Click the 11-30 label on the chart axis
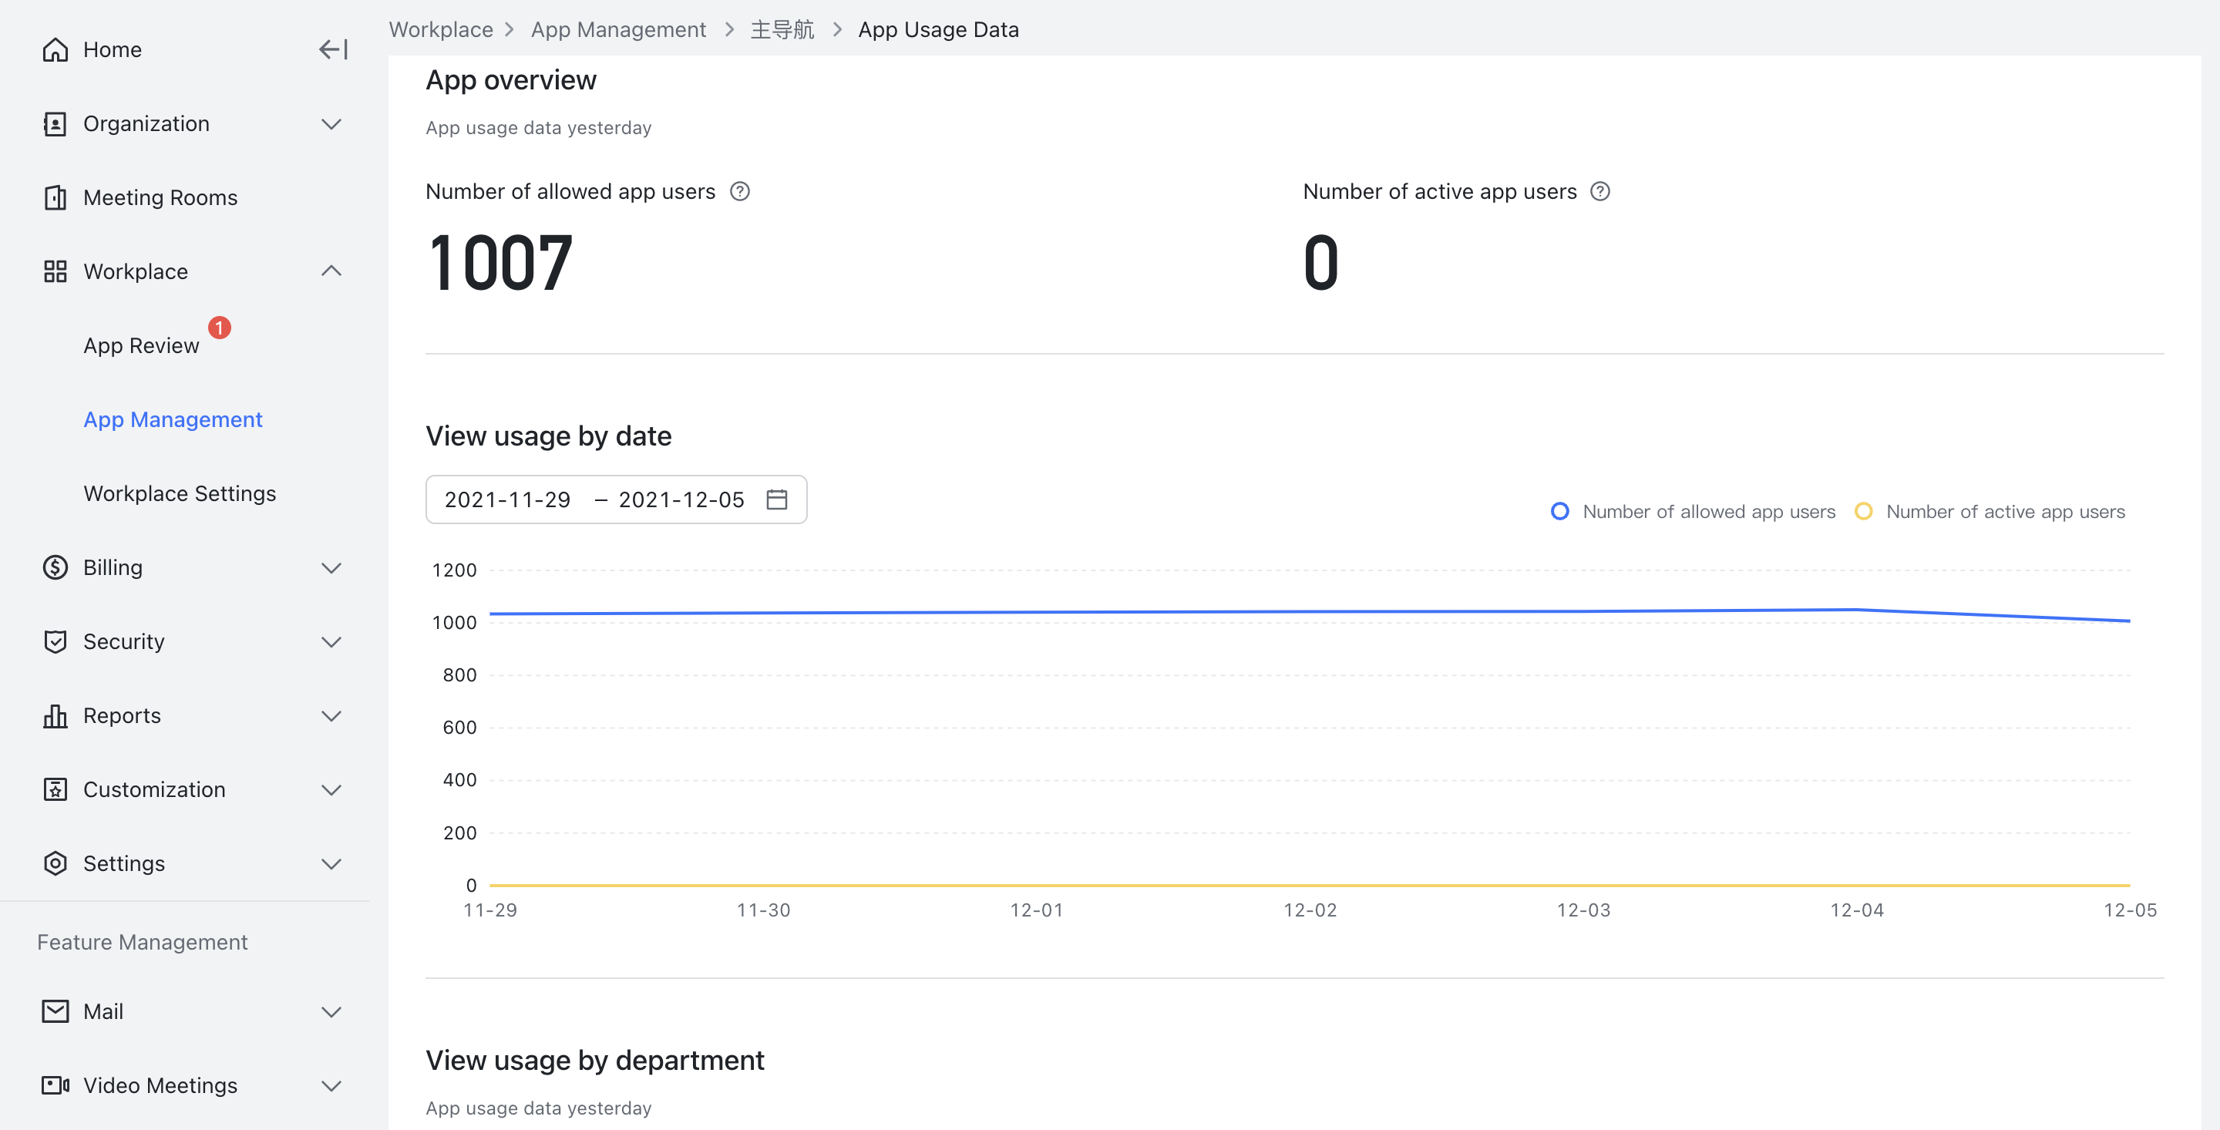This screenshot has width=2220, height=1130. pyautogui.click(x=762, y=910)
